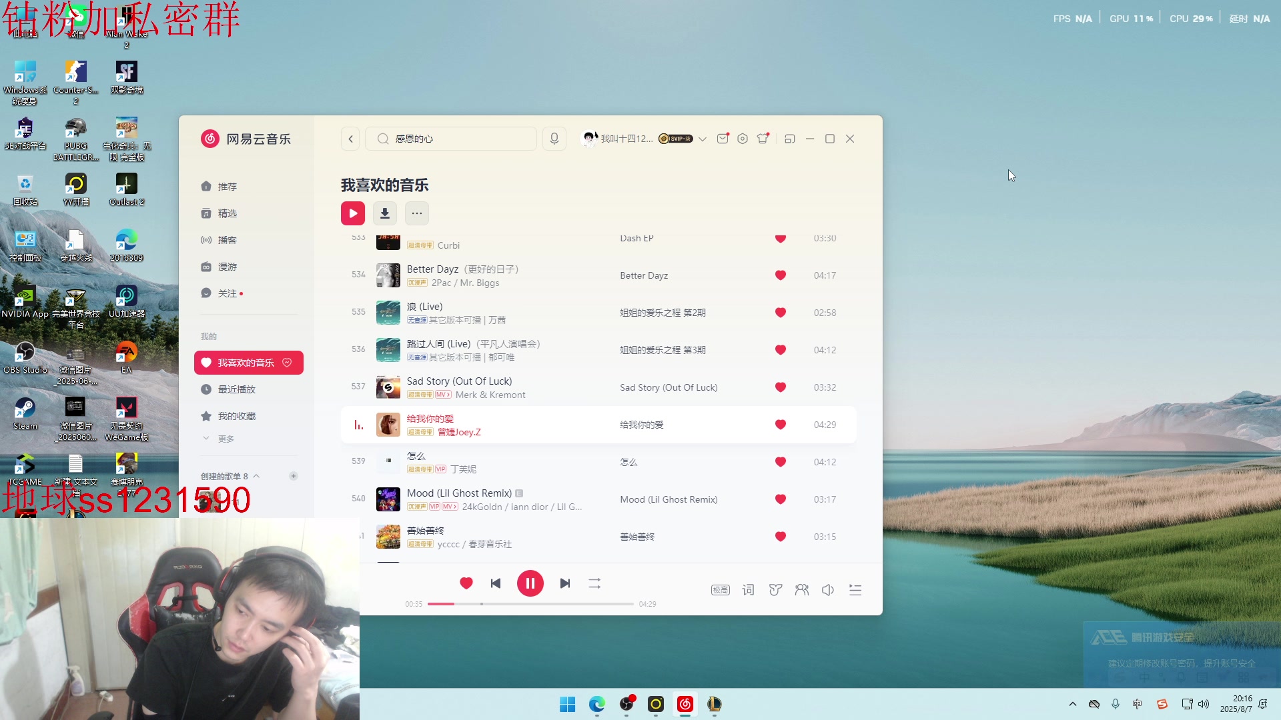Open the user profile name 我叫十四12...
This screenshot has height=720, width=1281.
point(626,139)
